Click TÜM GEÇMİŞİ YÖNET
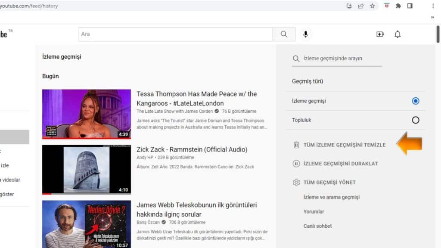Image resolution: width=441 pixels, height=248 pixels. (x=329, y=182)
